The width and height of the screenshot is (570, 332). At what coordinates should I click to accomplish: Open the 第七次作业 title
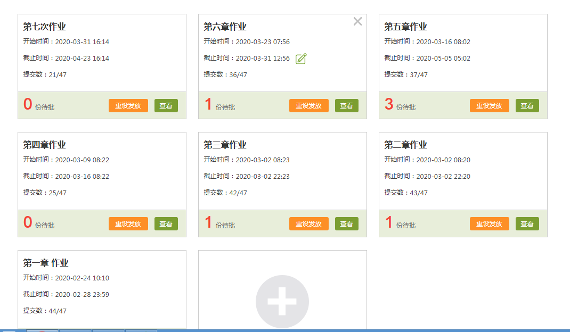44,27
